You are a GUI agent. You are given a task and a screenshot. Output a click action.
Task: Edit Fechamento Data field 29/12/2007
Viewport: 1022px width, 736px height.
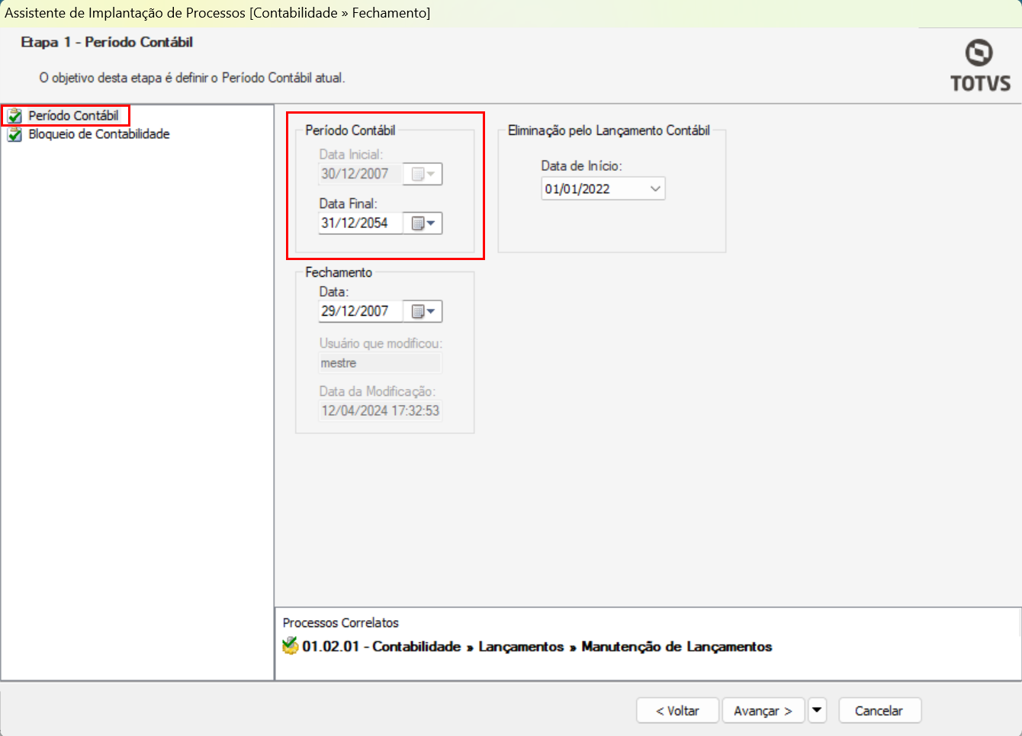[360, 311]
